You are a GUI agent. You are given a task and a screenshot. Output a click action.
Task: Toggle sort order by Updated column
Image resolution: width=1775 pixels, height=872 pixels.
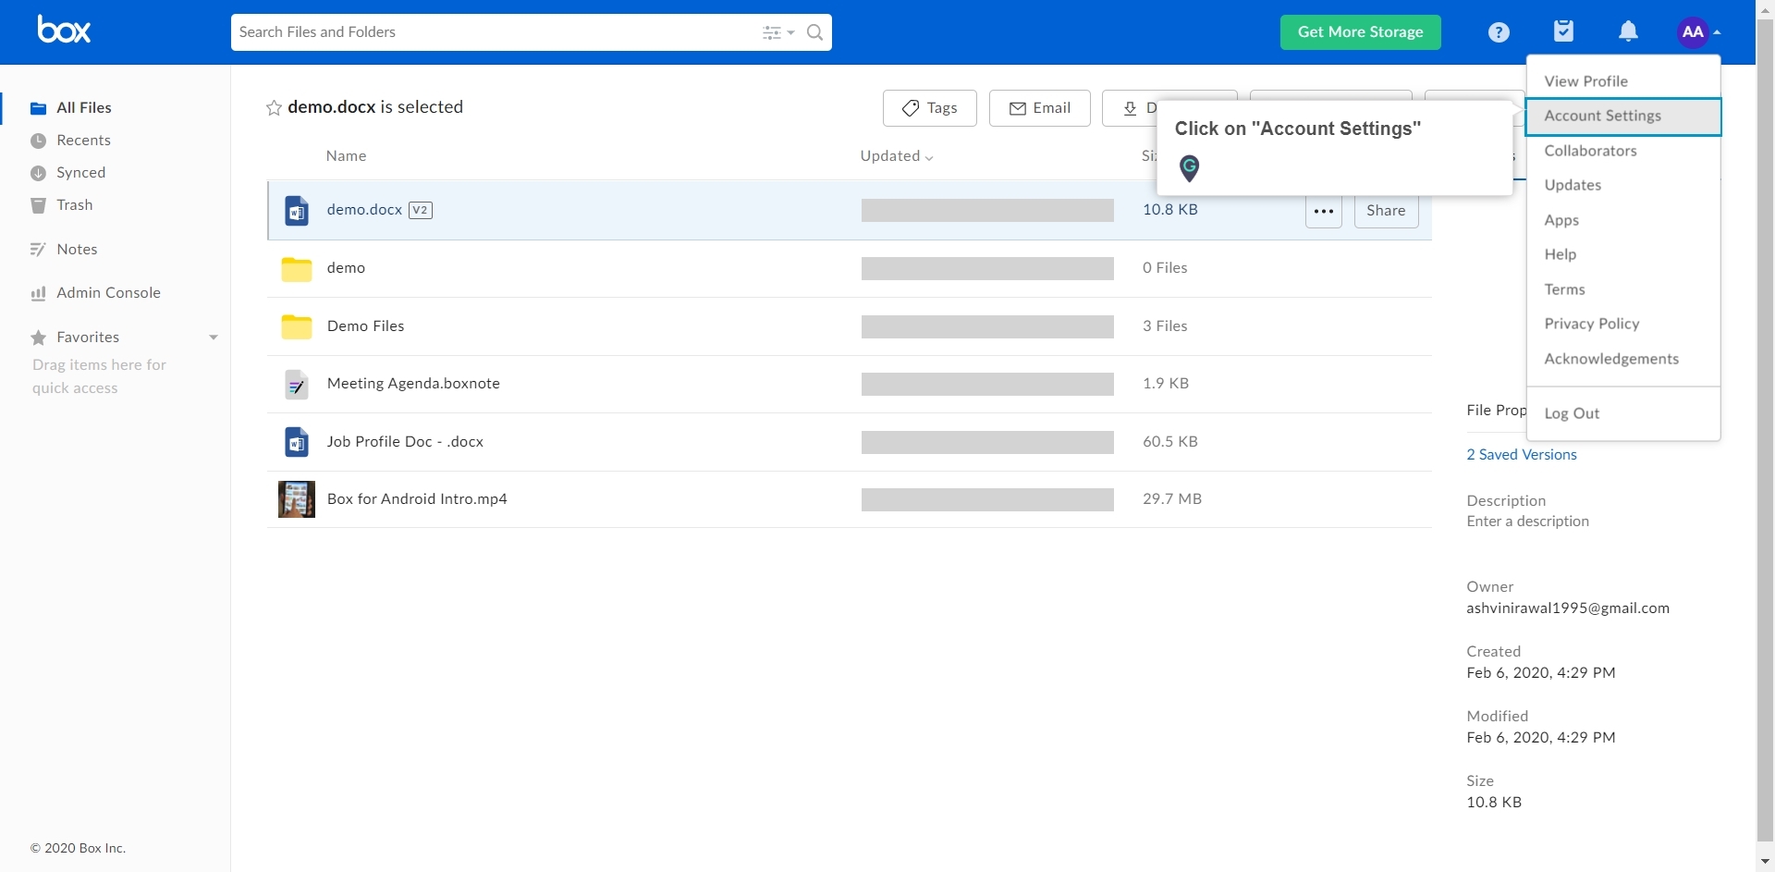897,155
